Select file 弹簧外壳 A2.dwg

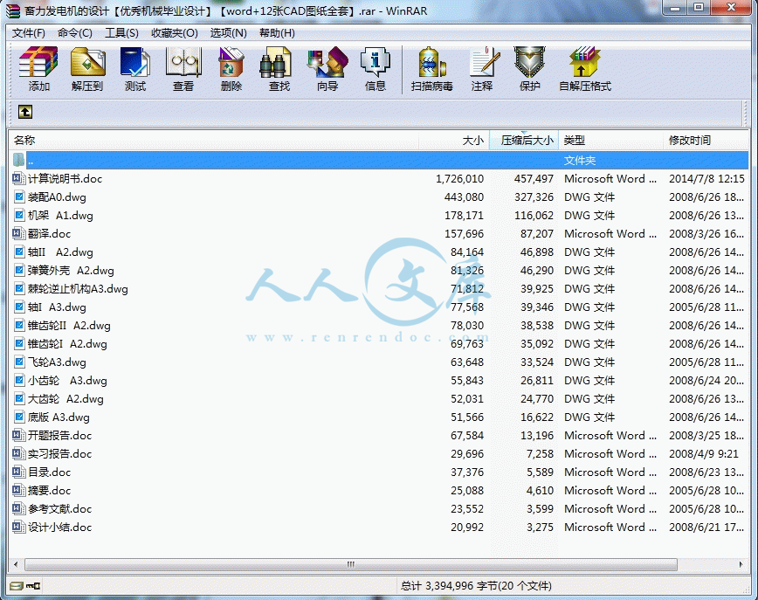tap(71, 270)
